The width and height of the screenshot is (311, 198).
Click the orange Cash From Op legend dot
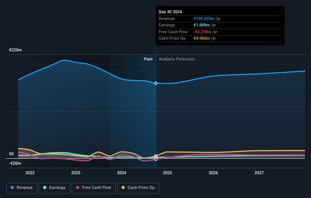tap(123, 187)
